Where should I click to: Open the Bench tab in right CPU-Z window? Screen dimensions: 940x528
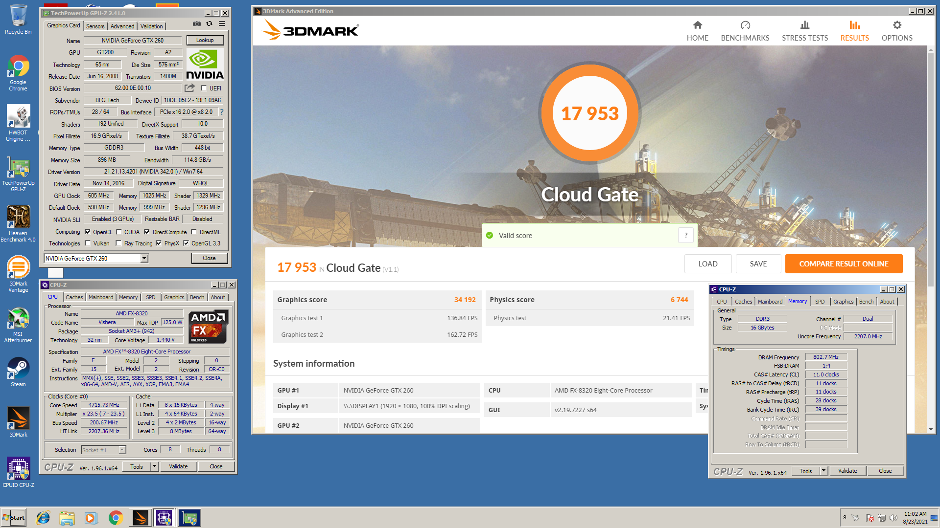[866, 302]
